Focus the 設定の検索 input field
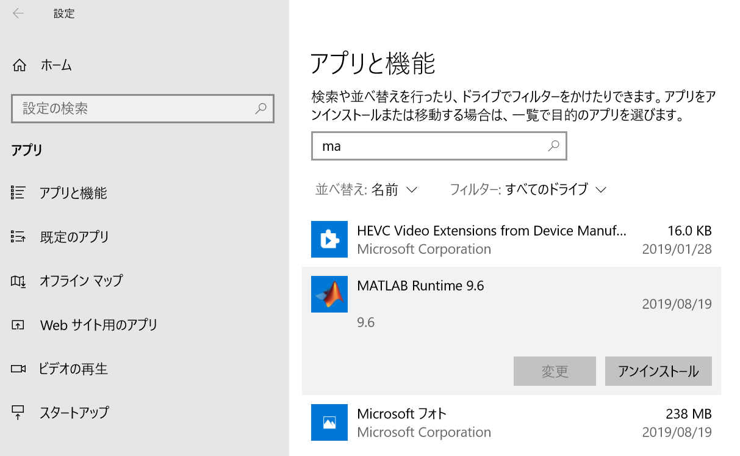Viewport: 740px width, 456px height. (x=143, y=109)
